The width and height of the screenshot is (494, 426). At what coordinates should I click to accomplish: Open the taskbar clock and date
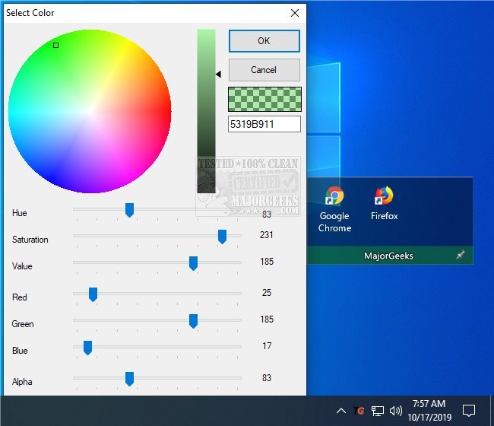(x=429, y=411)
